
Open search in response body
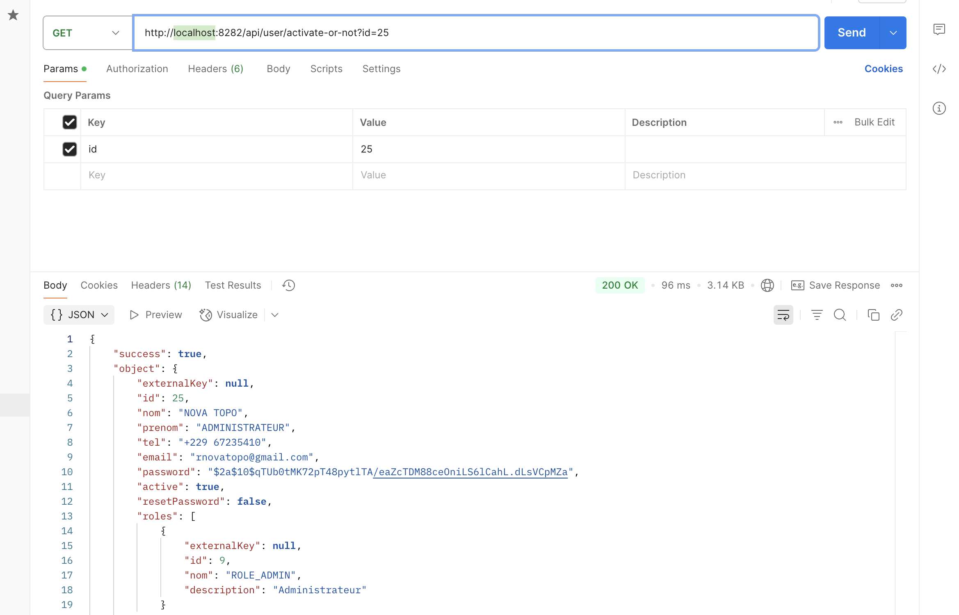[840, 315]
